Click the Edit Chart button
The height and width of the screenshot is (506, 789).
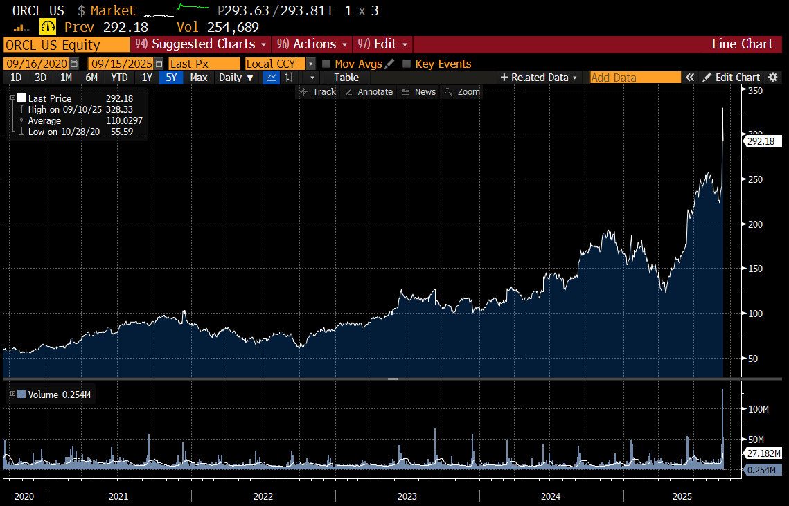click(731, 78)
